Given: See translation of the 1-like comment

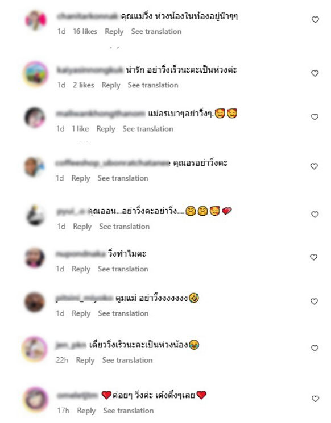Looking at the screenshot, I should tap(148, 129).
